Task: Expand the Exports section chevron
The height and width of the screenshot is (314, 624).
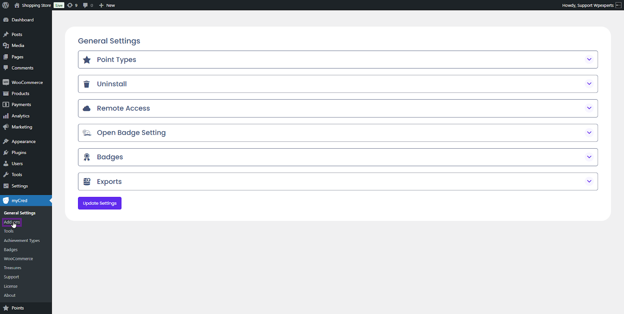Action: pos(589,181)
